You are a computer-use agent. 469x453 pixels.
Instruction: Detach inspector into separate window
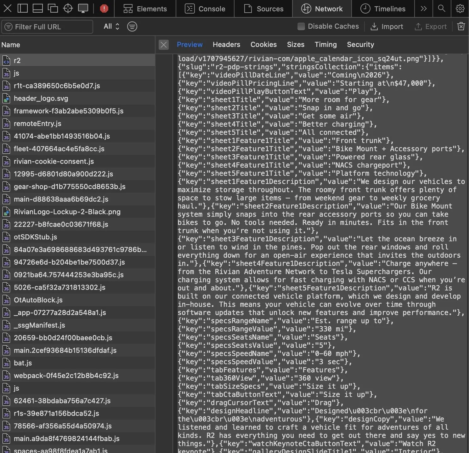point(53,9)
